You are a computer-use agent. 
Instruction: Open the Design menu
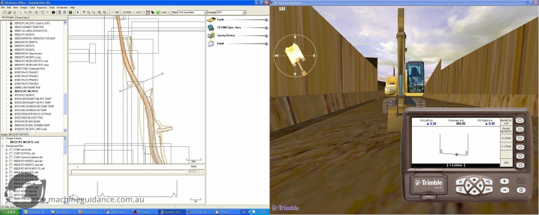[24, 8]
